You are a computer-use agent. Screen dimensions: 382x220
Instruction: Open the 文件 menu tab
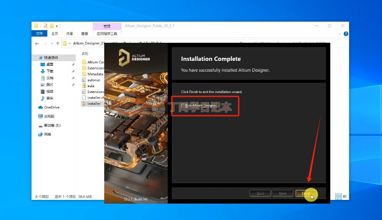40,34
